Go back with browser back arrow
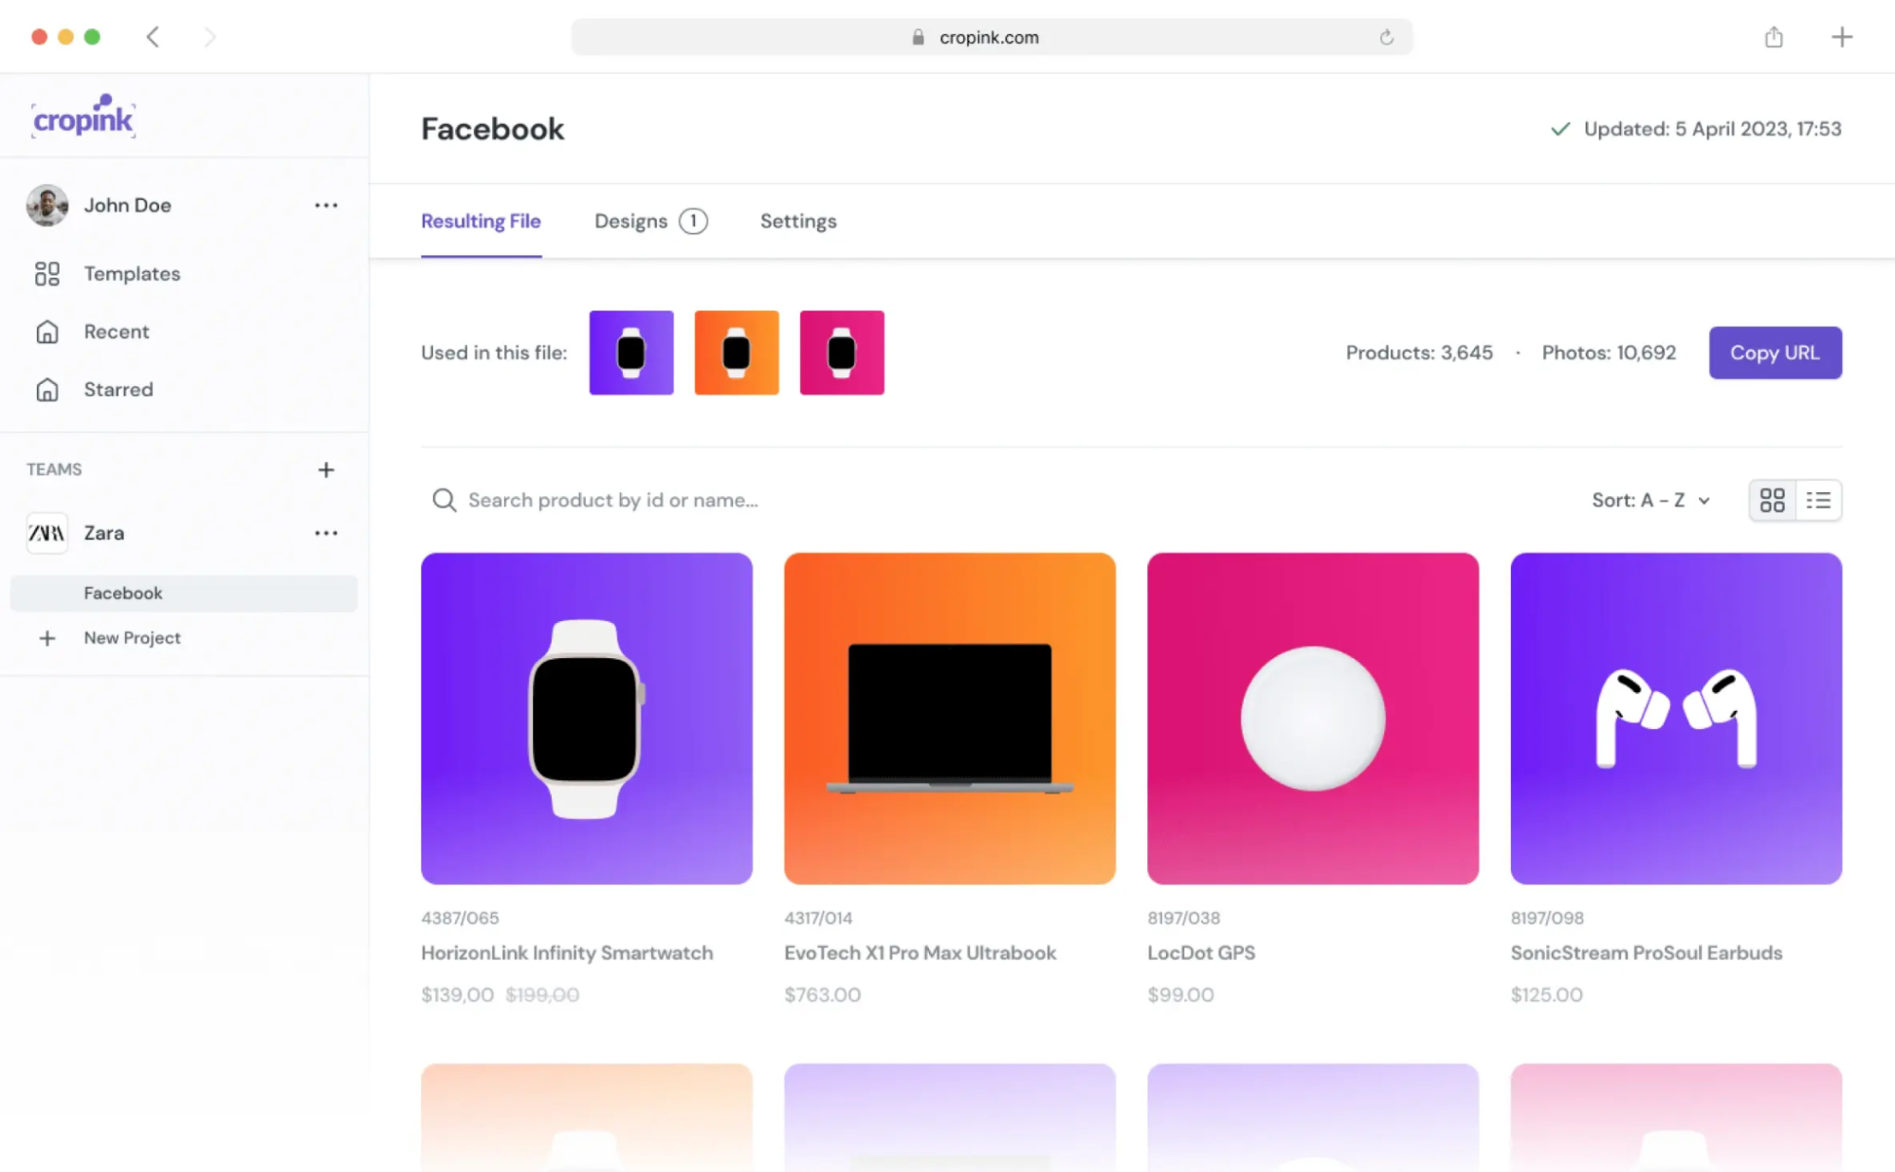 (x=153, y=37)
